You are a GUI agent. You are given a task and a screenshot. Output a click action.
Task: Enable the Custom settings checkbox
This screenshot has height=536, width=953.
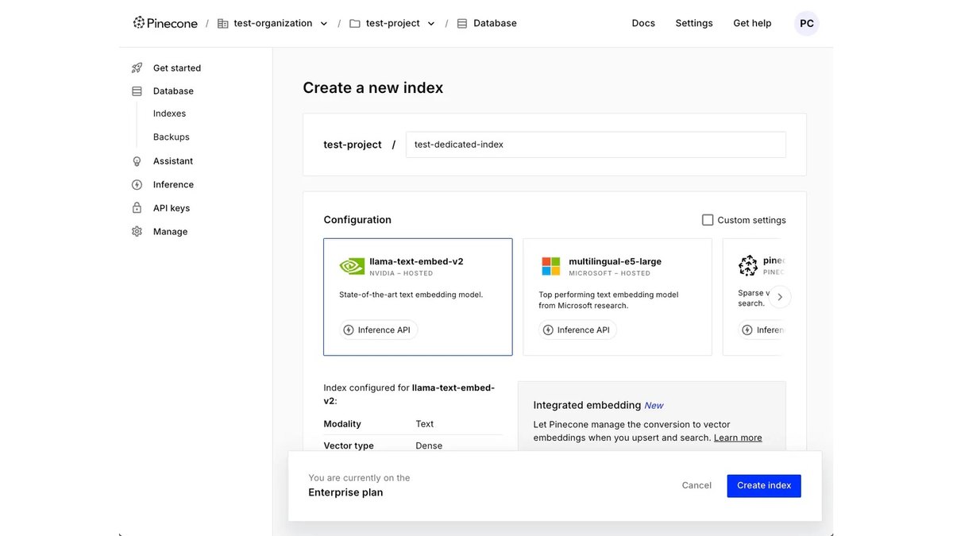click(708, 220)
